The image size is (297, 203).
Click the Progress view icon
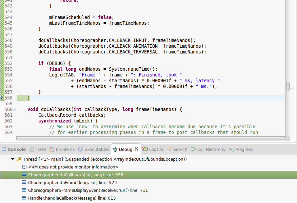point(232,149)
